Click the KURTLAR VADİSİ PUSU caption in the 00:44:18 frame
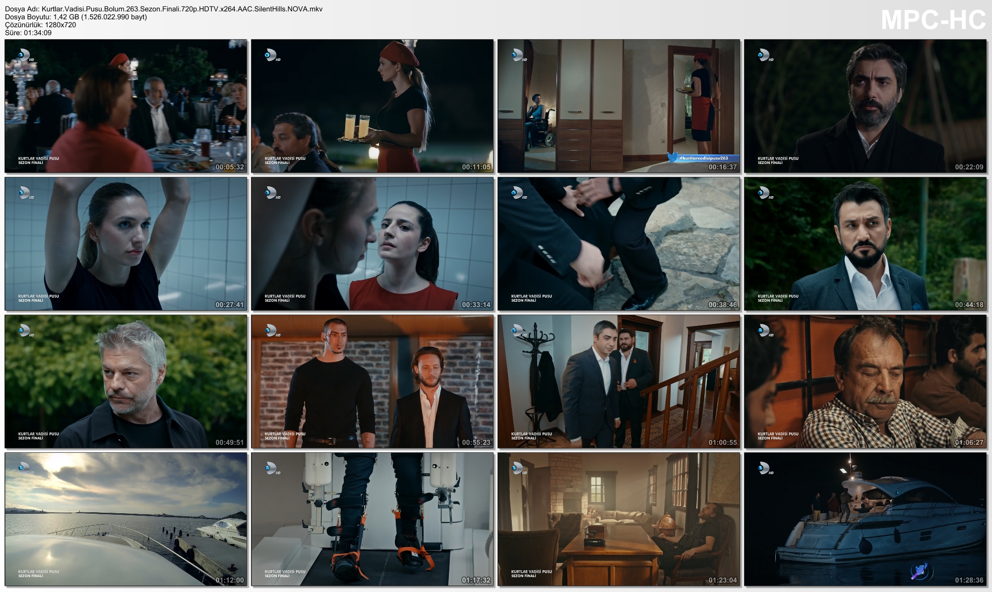 tap(778, 296)
